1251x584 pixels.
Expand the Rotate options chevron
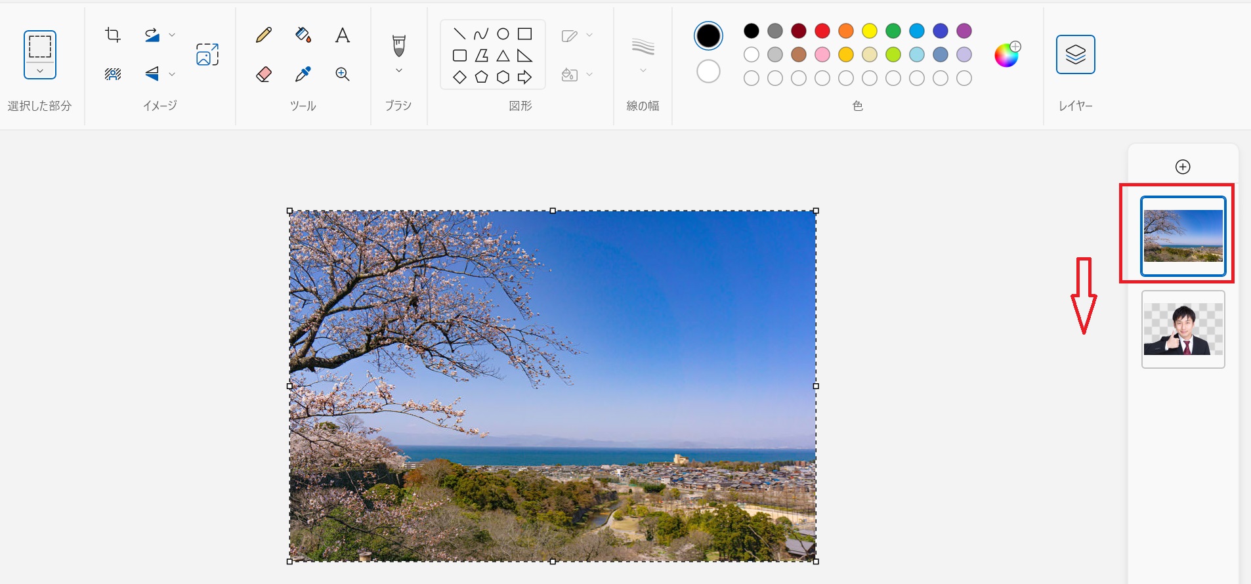pos(172,35)
